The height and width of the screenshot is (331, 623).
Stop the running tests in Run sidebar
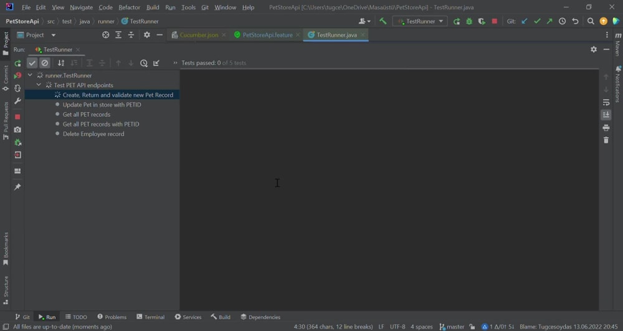[x=17, y=117]
